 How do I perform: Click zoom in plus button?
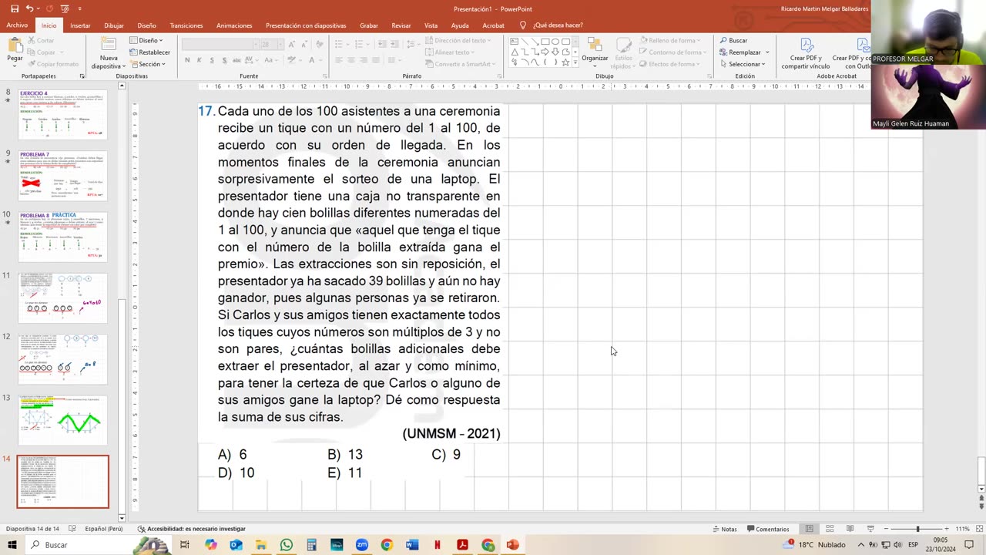tap(947, 529)
